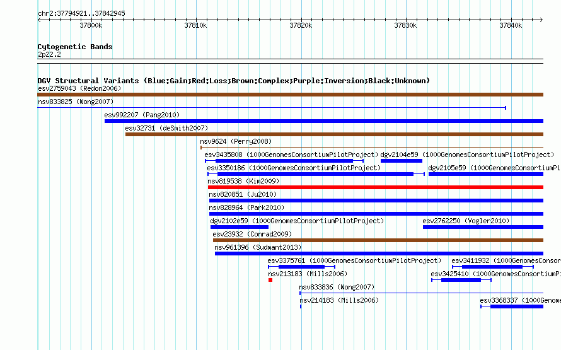Click dgv2105e59 variant label
Screen dimensions: 561x350
pos(494,168)
